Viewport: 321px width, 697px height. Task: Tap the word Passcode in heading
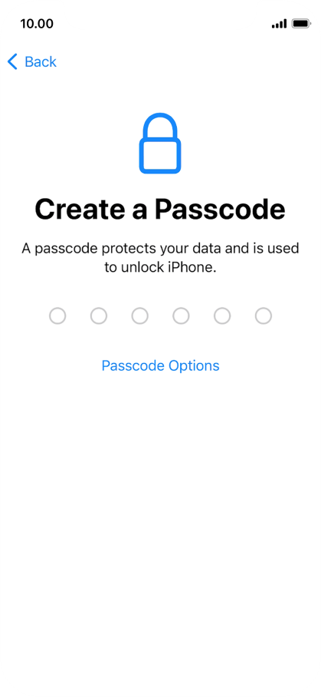pyautogui.click(x=220, y=209)
